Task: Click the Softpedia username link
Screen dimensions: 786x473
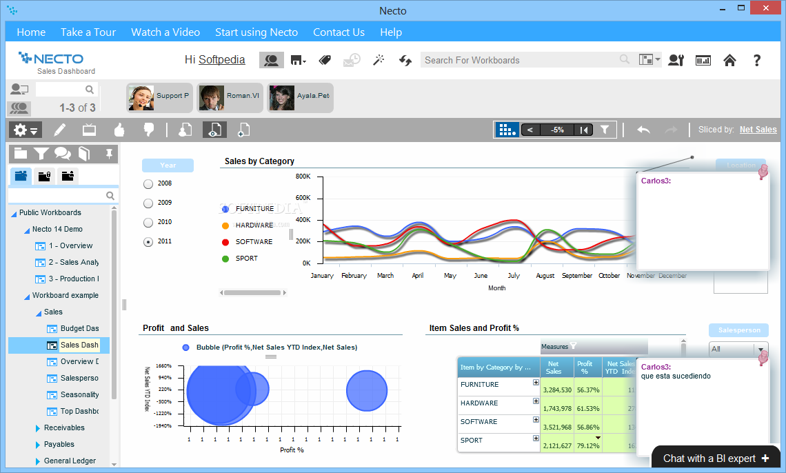Action: (x=221, y=59)
